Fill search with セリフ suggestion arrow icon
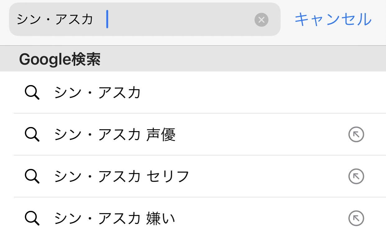 click(356, 176)
